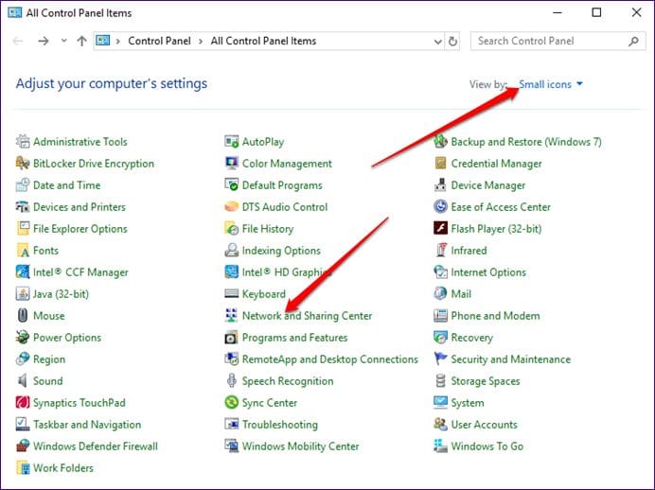Open the Internet Options link

click(488, 272)
